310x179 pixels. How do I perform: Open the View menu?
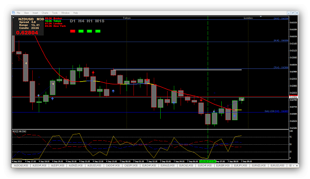[x=26, y=13]
